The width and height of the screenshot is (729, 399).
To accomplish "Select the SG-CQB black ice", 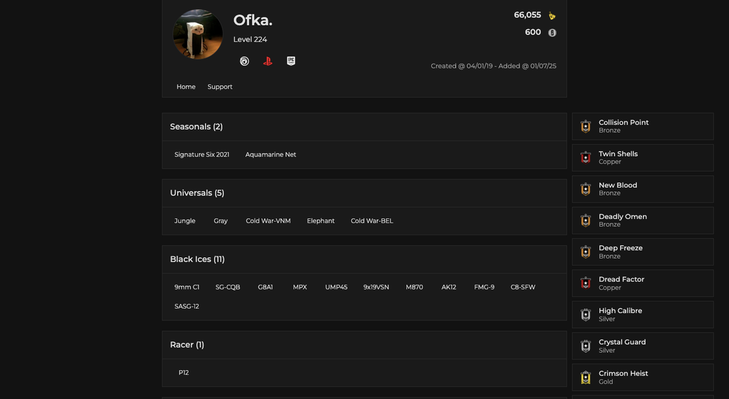I will coord(228,287).
